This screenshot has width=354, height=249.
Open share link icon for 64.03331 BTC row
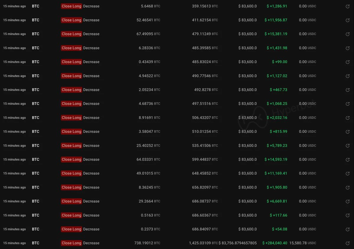[348, 160]
